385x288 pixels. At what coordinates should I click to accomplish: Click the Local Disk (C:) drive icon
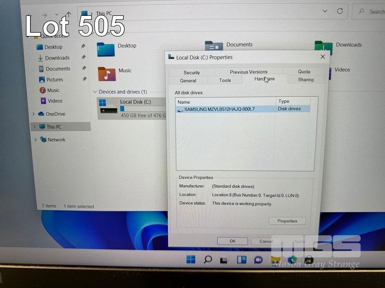(x=108, y=108)
